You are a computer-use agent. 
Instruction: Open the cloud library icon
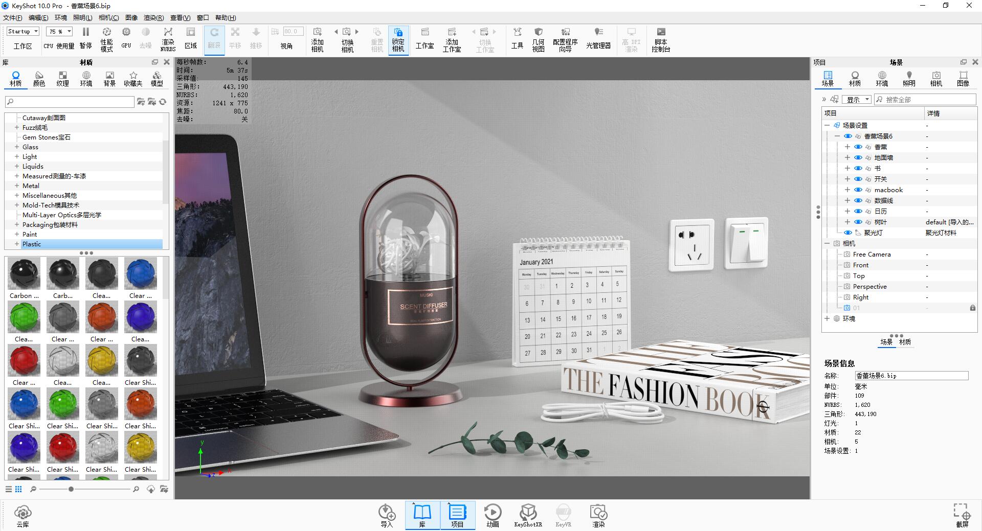(x=23, y=512)
